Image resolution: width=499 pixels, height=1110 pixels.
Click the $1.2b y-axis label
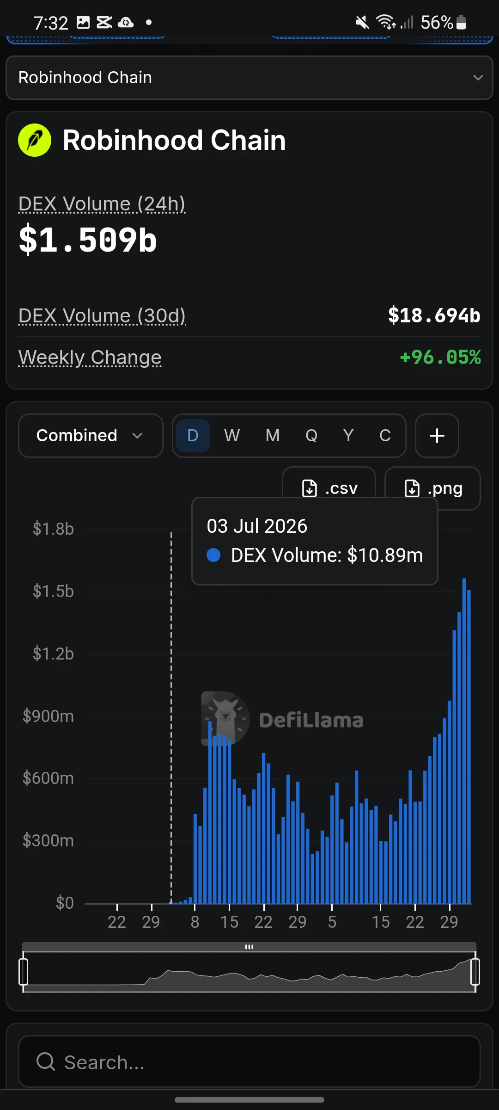point(53,654)
